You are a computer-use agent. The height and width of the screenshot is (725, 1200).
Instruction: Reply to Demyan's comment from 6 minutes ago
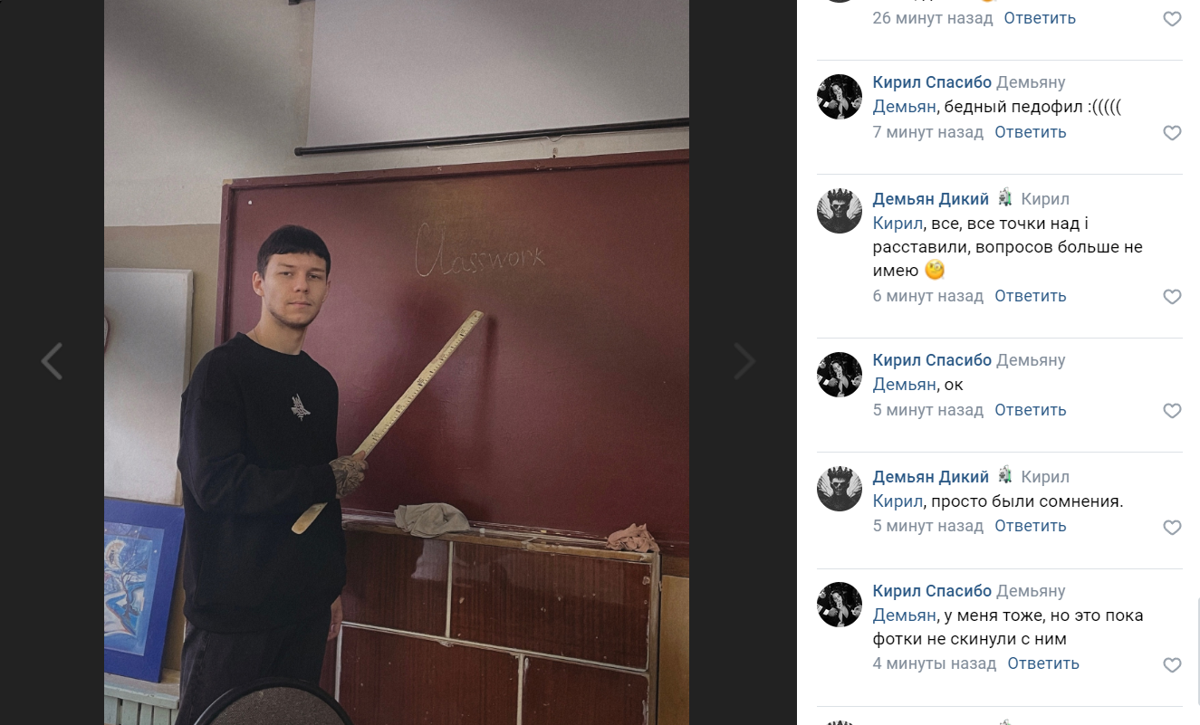pyautogui.click(x=1031, y=296)
